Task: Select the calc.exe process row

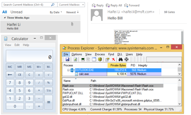Action: click(x=112, y=74)
